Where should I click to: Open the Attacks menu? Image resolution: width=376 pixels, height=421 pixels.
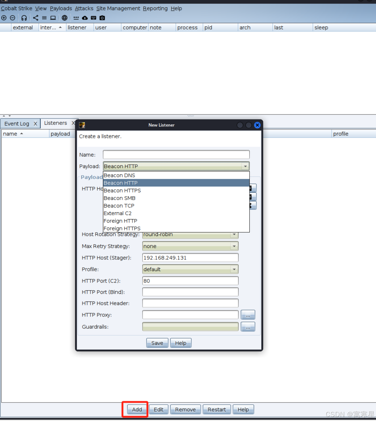pyautogui.click(x=84, y=8)
